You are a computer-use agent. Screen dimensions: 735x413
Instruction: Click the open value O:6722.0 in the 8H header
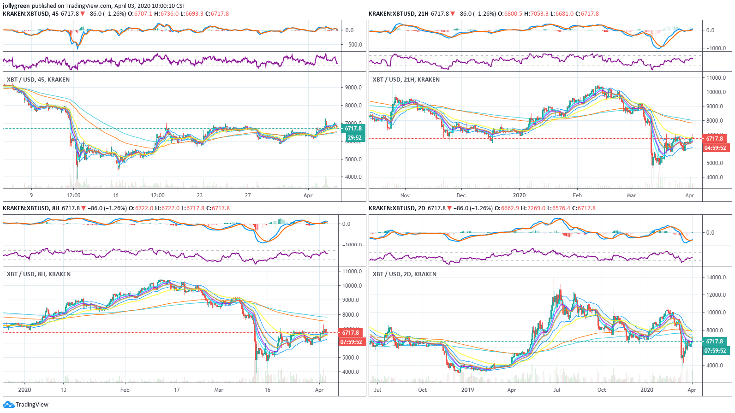pos(141,208)
